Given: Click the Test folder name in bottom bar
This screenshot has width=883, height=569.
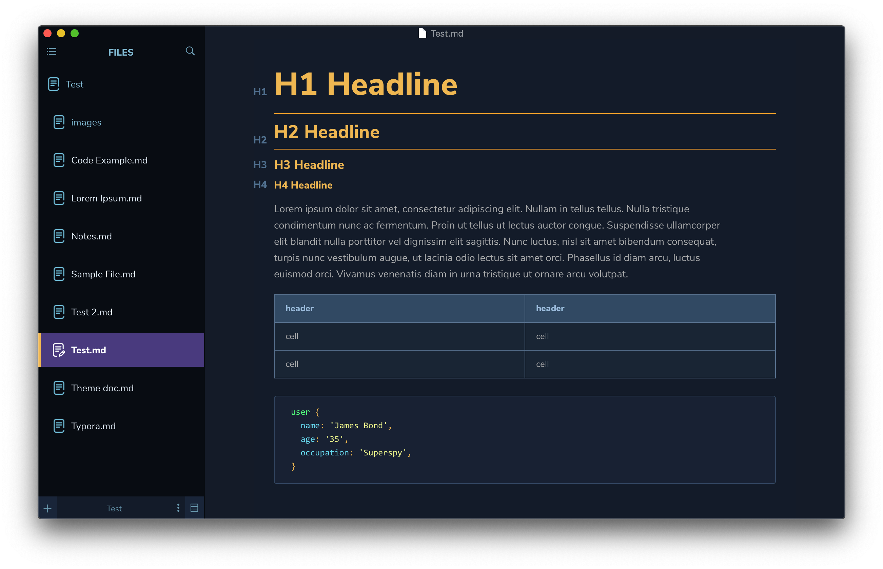Looking at the screenshot, I should tap(114, 509).
